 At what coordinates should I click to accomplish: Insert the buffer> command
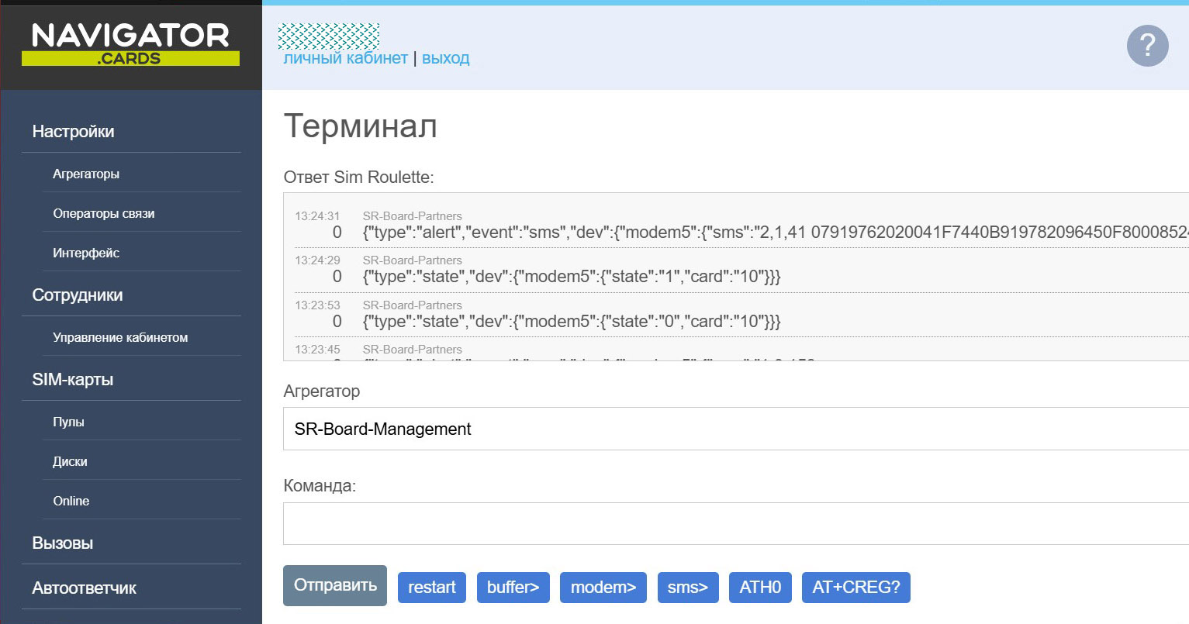click(x=513, y=588)
